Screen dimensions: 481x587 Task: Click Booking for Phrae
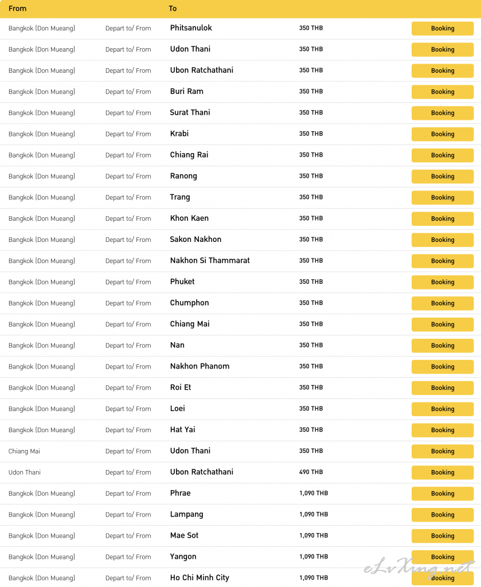443,494
